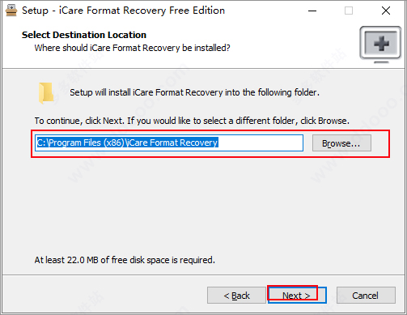
Task: Click the 'Setup will install' description text
Action: [194, 92]
